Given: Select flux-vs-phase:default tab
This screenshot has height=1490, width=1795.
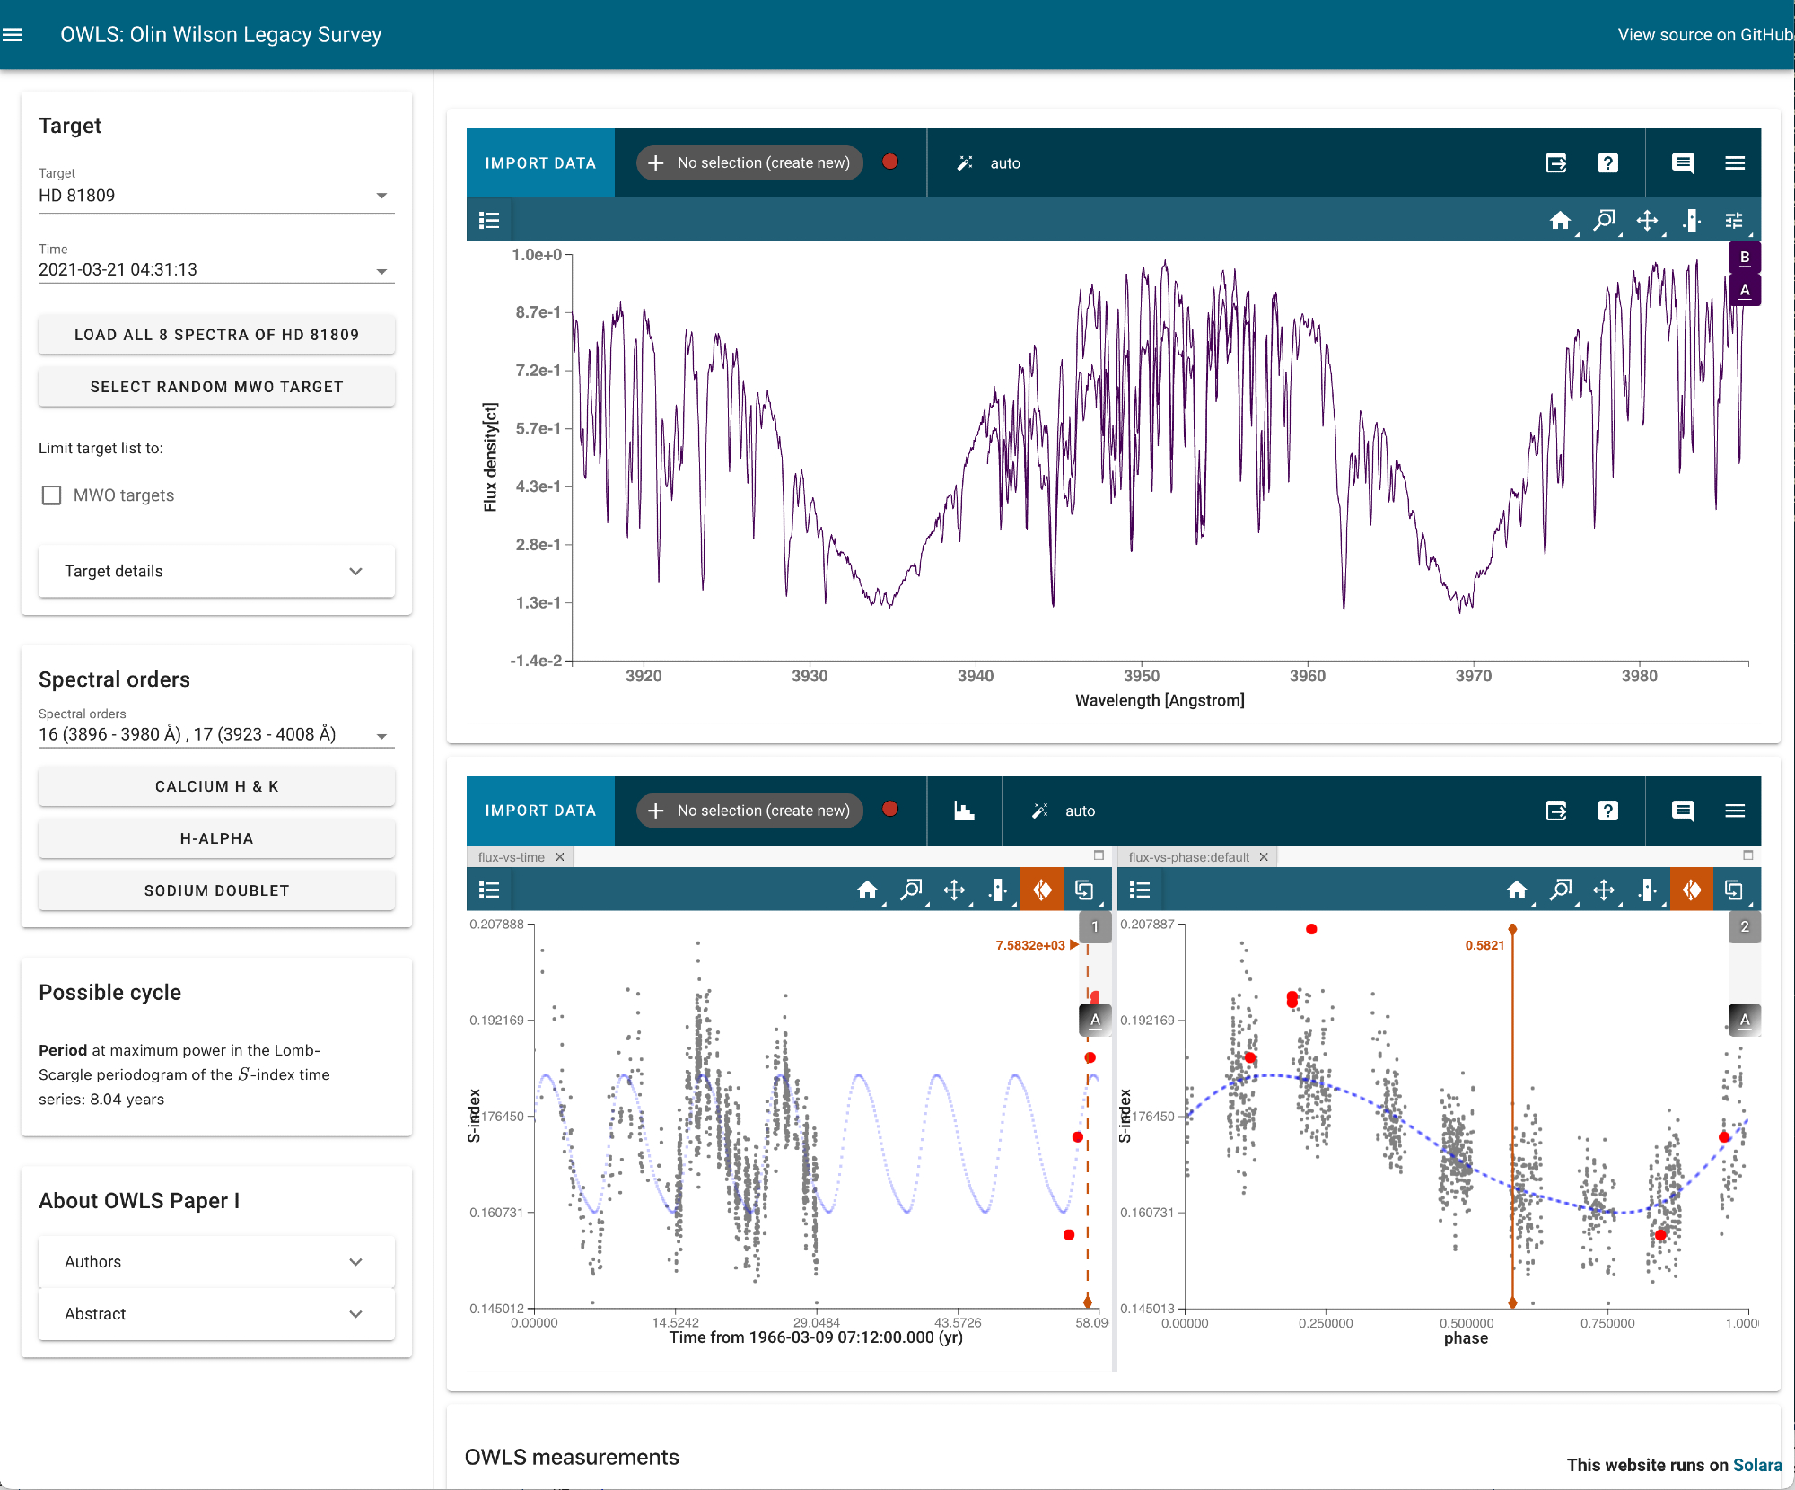Looking at the screenshot, I should pos(1188,857).
